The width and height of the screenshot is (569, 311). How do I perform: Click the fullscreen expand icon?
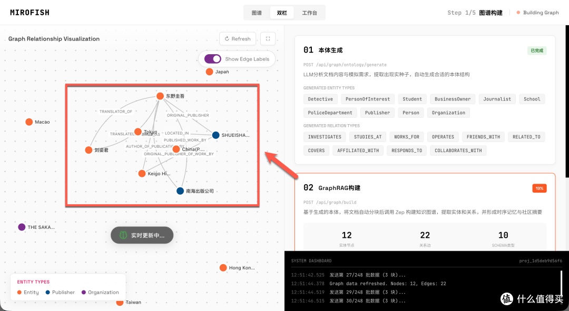pos(268,39)
